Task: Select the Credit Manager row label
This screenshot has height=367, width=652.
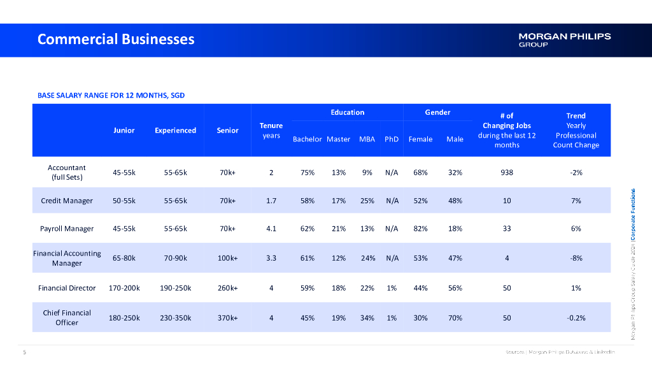Action: 67,201
